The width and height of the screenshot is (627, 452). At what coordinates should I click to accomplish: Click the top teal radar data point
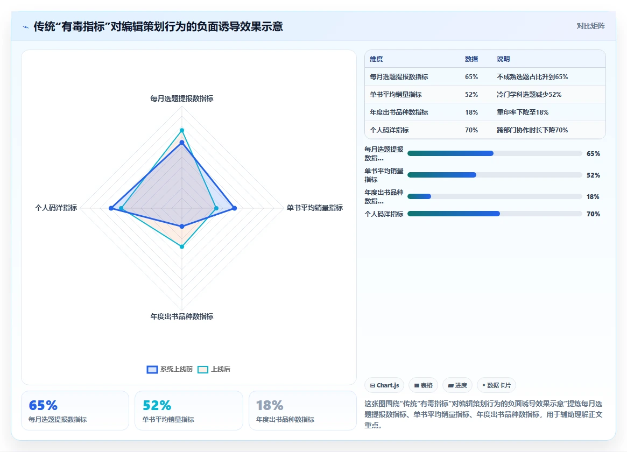click(182, 130)
